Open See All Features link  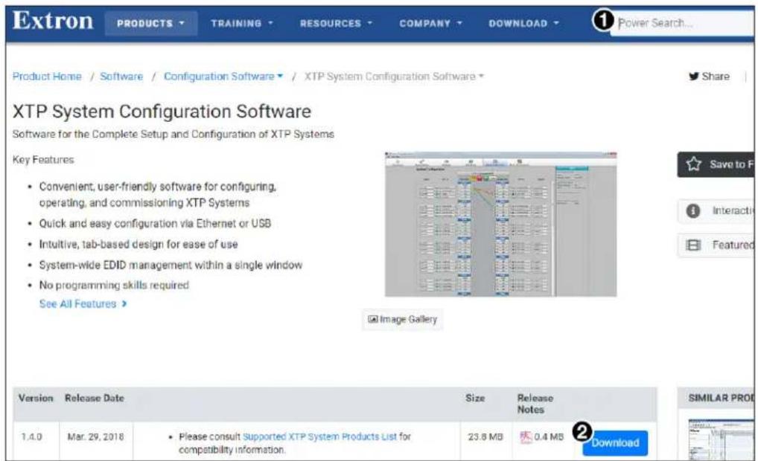click(83, 303)
